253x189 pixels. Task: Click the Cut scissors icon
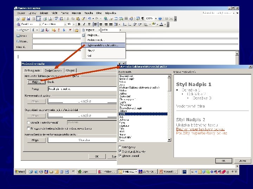(x=68, y=19)
